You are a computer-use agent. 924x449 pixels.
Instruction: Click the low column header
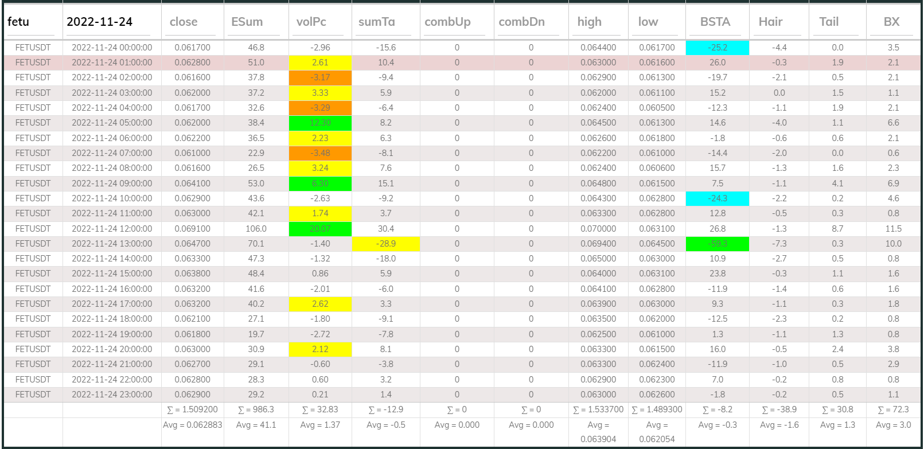(648, 22)
